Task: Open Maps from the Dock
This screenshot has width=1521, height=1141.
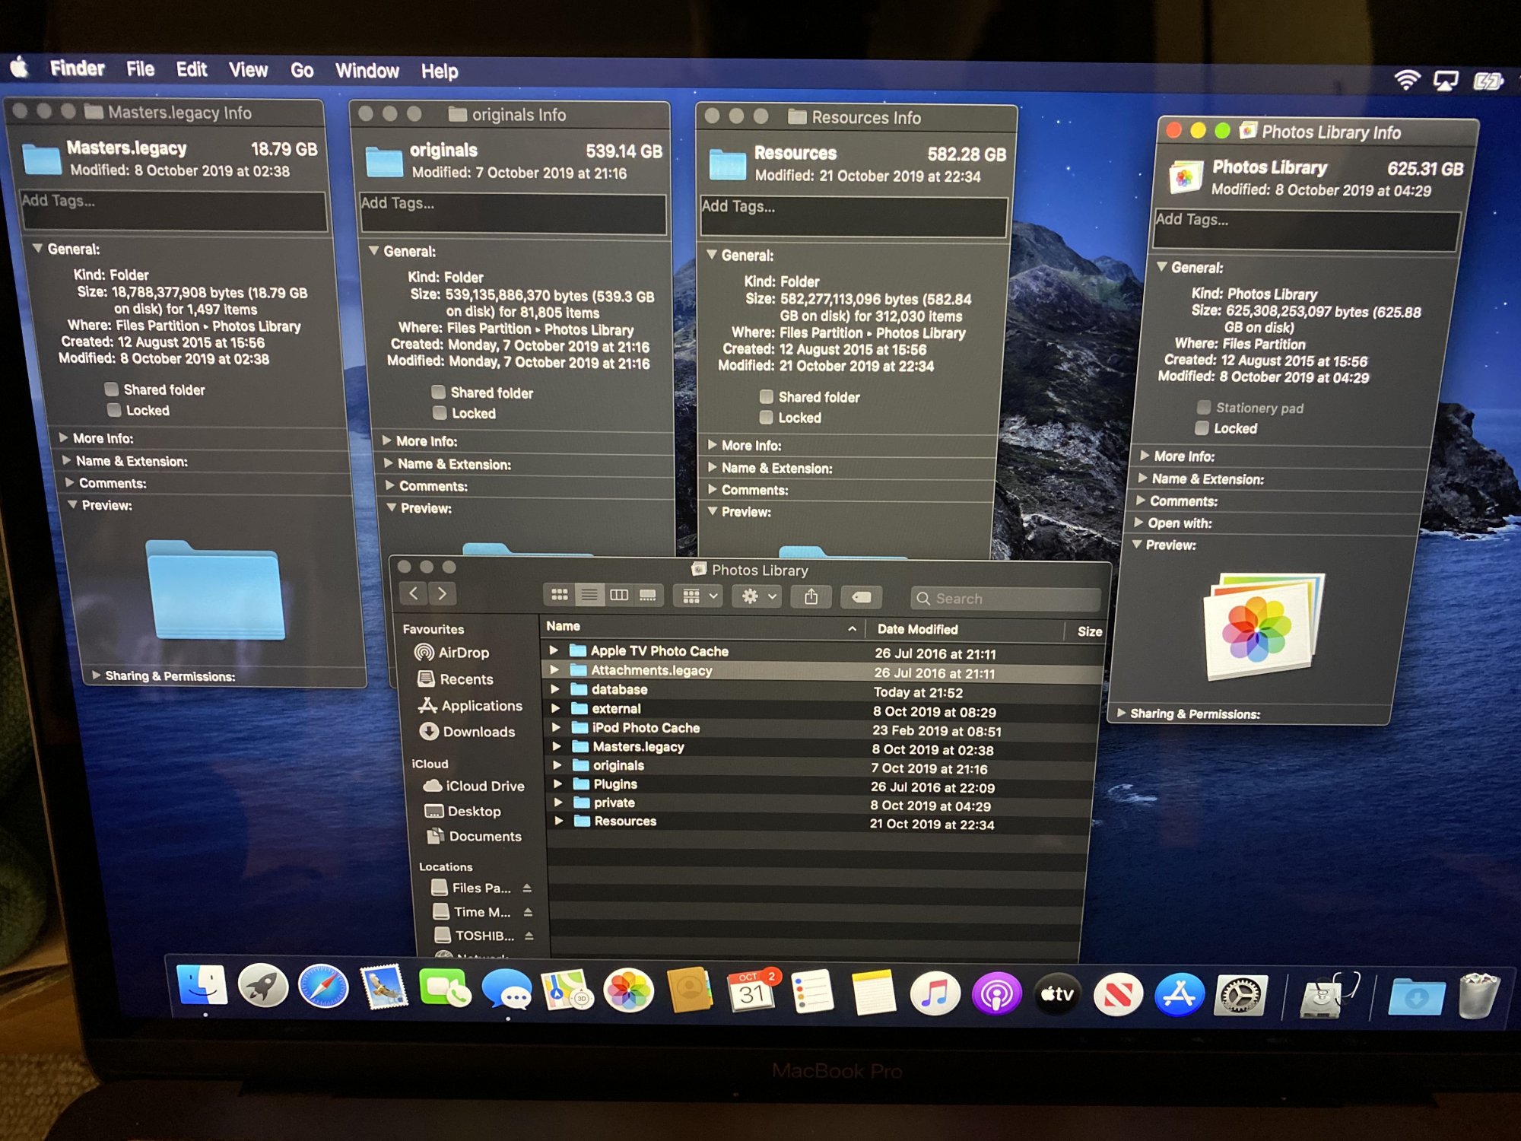Action: coord(567,990)
